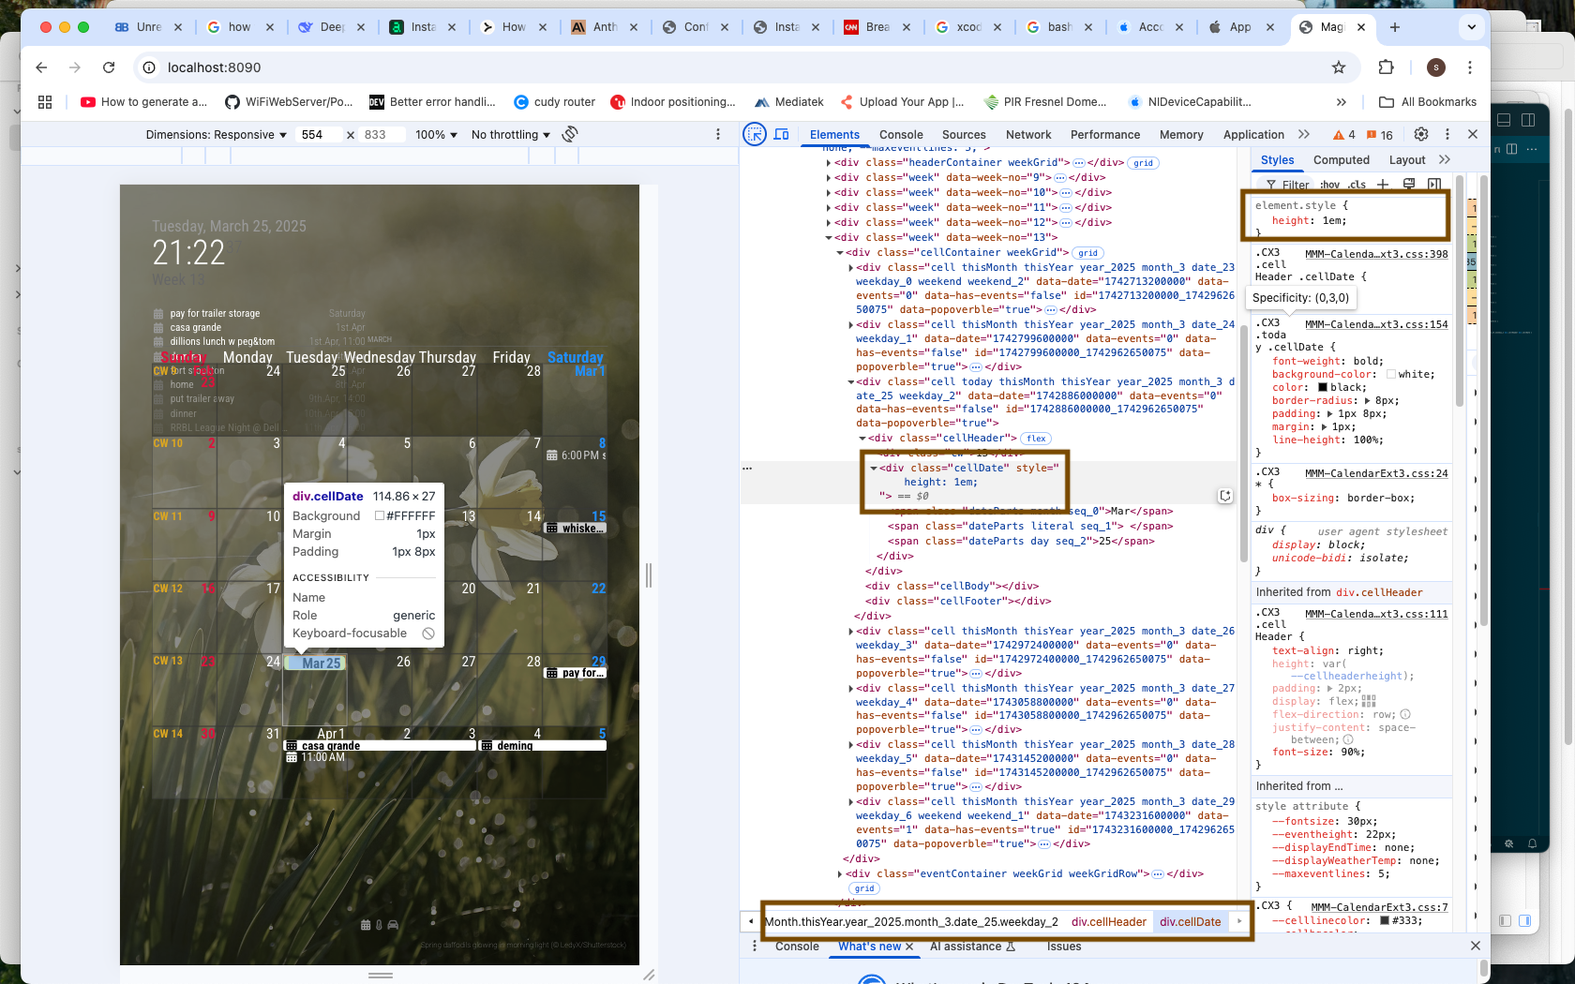Open the Dimensions: Responsive dropdown
This screenshot has width=1575, height=984.
click(x=216, y=135)
